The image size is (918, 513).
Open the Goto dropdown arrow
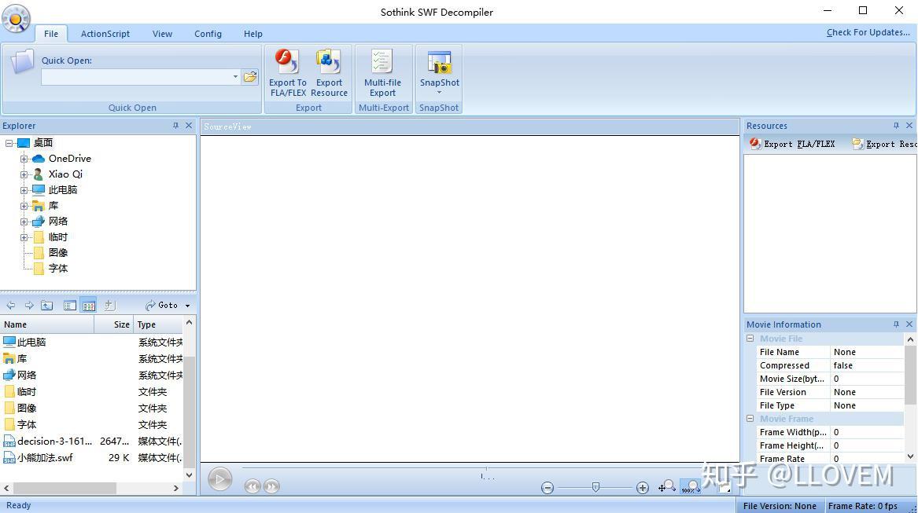point(187,306)
